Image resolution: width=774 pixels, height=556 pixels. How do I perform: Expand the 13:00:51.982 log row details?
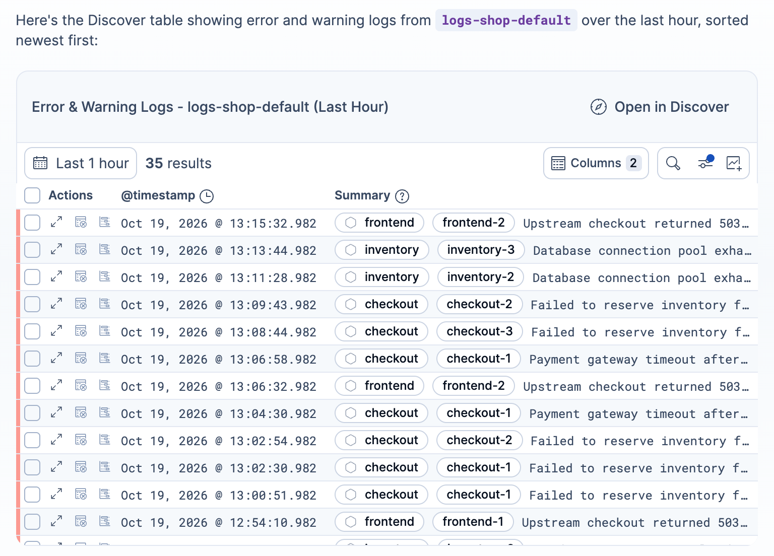56,494
